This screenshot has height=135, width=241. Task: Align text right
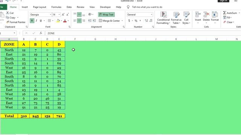84,21
